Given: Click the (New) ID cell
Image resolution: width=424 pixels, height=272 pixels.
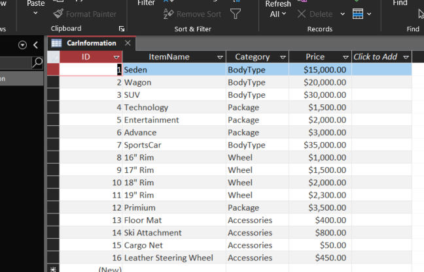Looking at the screenshot, I should coord(91,268).
